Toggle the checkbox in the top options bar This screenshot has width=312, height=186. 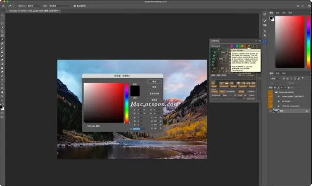click(75, 6)
